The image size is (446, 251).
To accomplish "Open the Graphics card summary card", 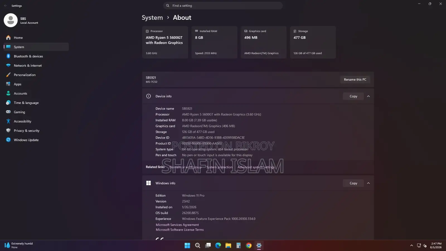I will tap(264, 42).
